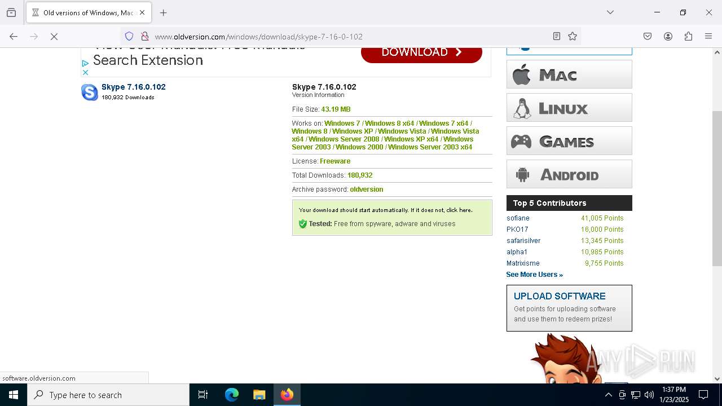Open tracking protection shield icon
The width and height of the screenshot is (722, 406).
point(129,36)
